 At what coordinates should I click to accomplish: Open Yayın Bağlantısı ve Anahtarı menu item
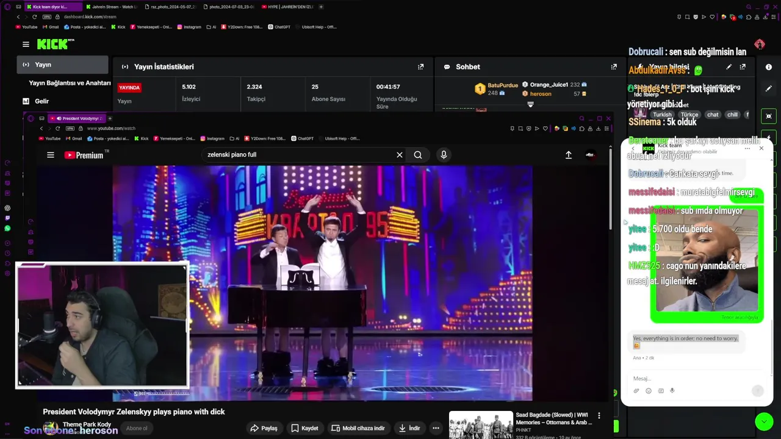pyautogui.click(x=70, y=83)
